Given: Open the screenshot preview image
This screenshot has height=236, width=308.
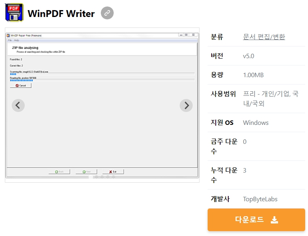Looking at the screenshot, I should tap(102, 105).
